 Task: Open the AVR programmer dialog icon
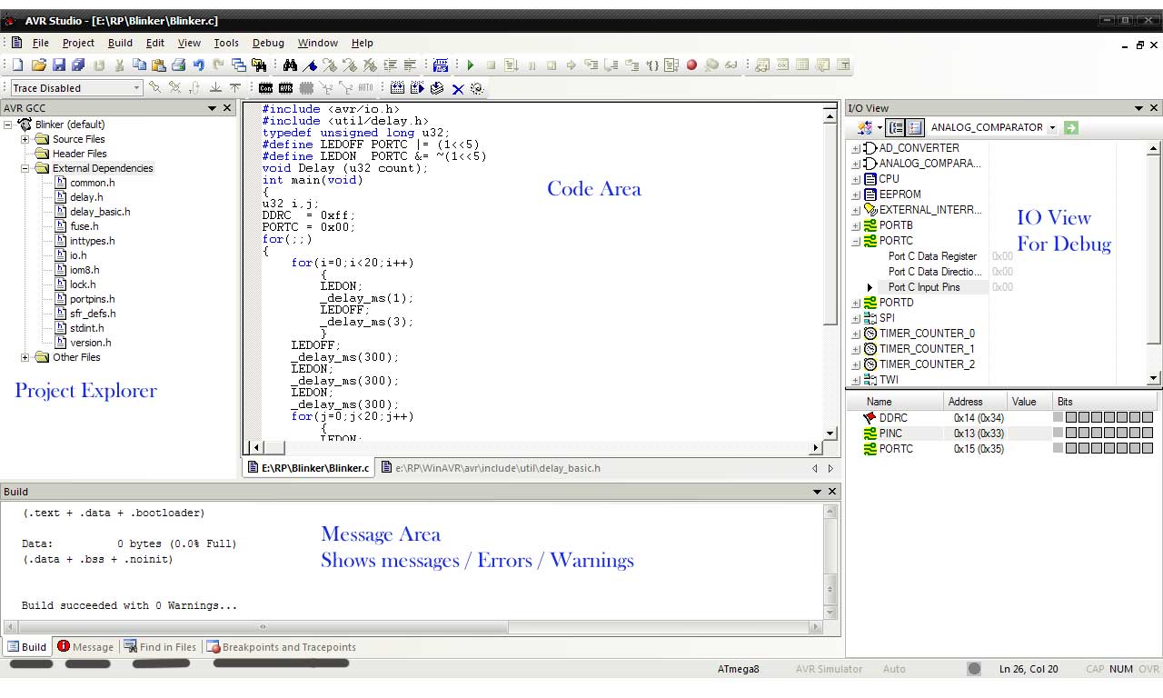click(x=441, y=65)
